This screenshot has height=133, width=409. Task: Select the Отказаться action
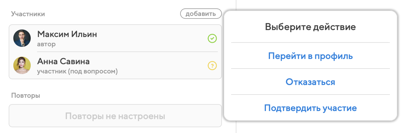point(310,82)
